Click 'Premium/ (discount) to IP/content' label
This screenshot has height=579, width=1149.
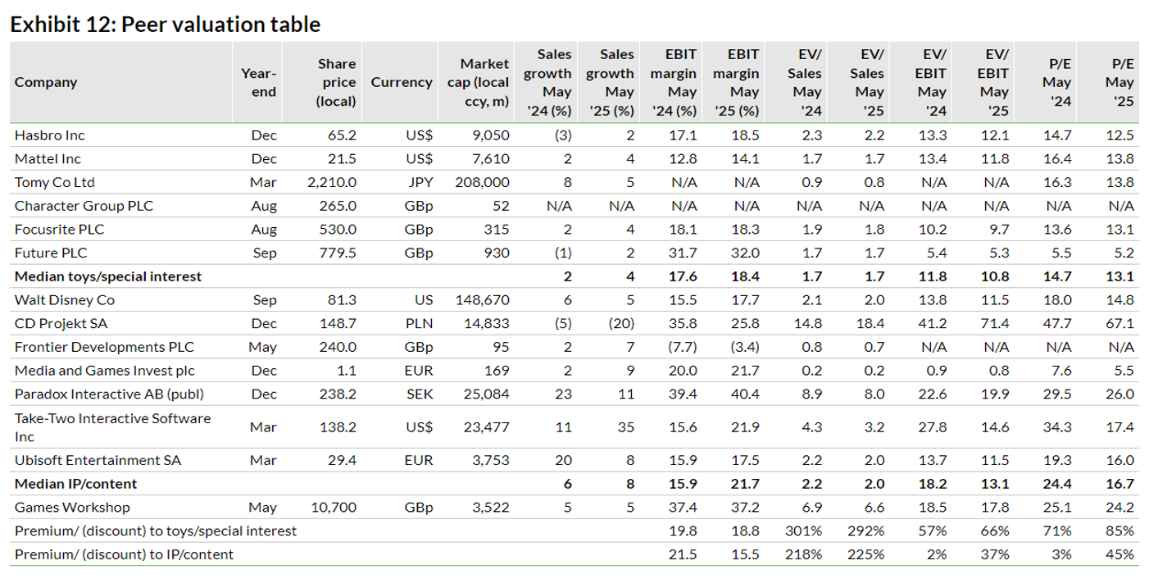point(124,554)
